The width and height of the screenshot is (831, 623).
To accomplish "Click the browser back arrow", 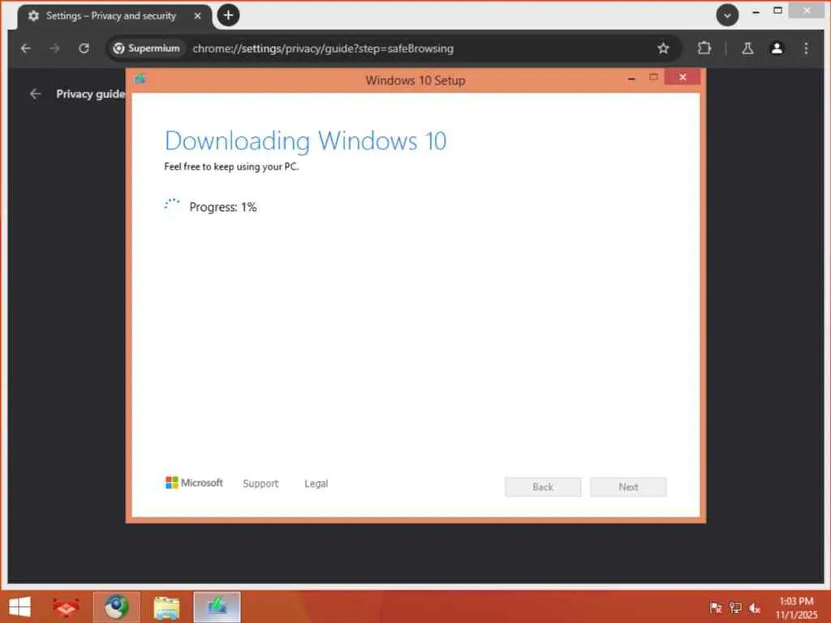I will [25, 48].
